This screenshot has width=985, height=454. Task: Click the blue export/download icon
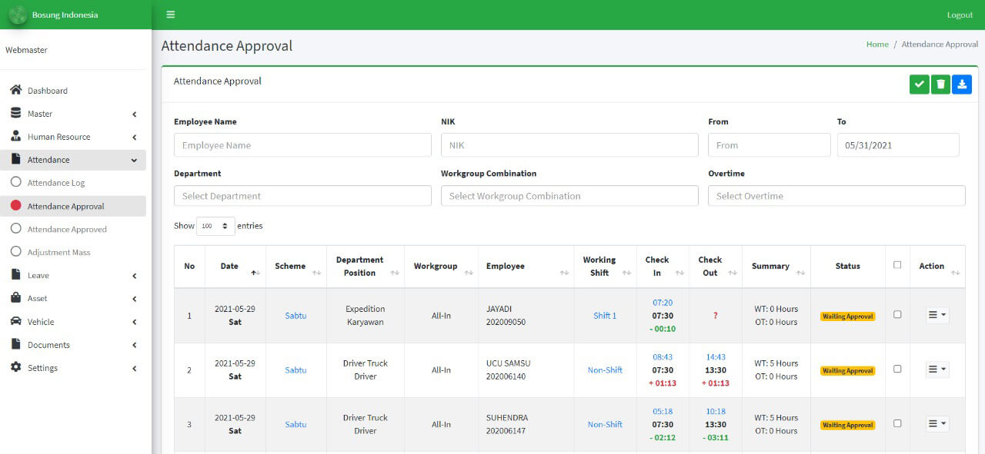[962, 84]
